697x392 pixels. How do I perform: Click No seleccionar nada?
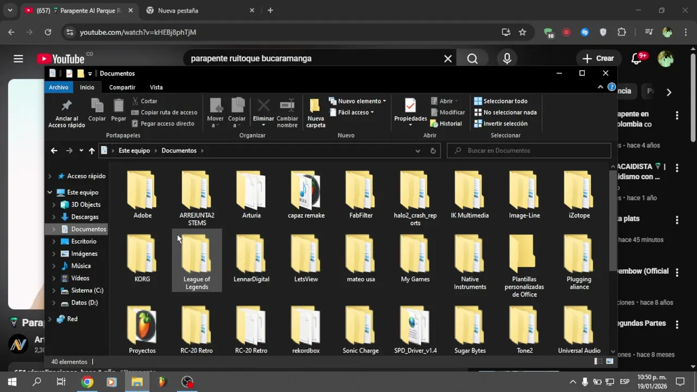click(505, 112)
